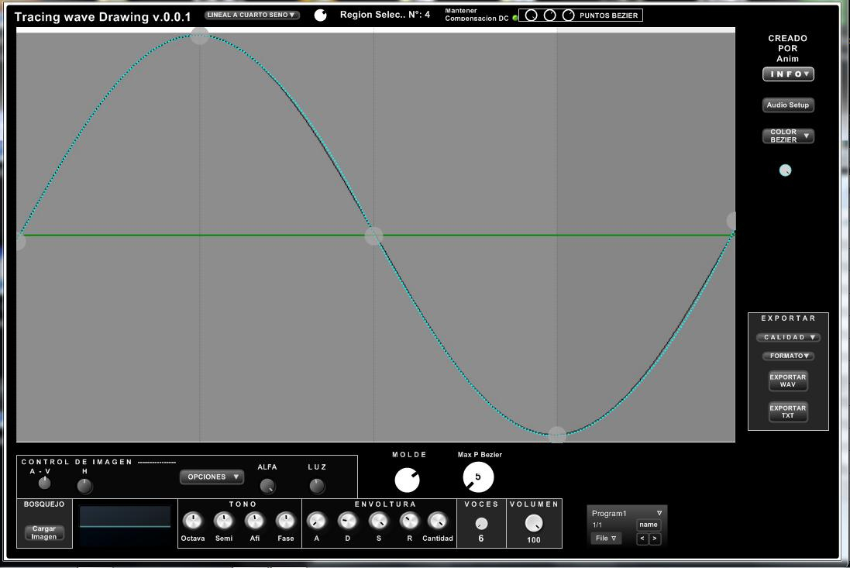850x568 pixels.
Task: Open the File menu in the program box
Action: point(605,539)
